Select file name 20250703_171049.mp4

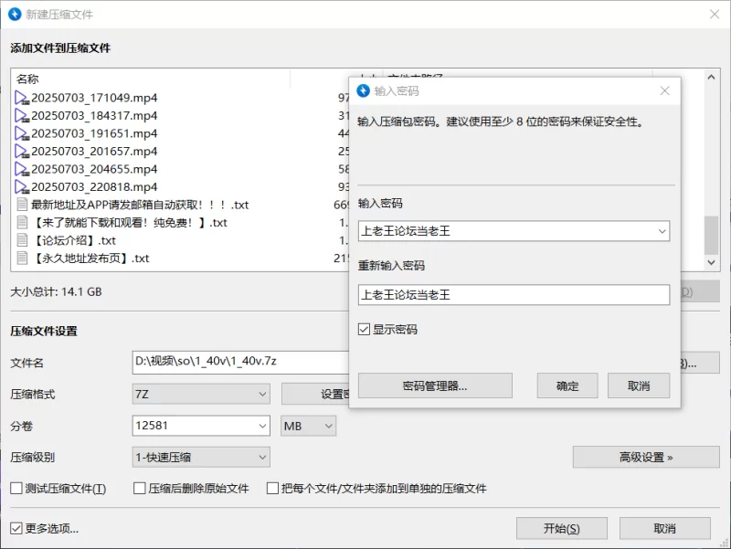[x=94, y=98]
